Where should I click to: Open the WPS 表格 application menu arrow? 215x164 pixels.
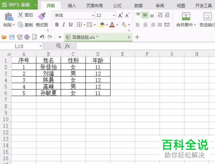[x=36, y=5]
